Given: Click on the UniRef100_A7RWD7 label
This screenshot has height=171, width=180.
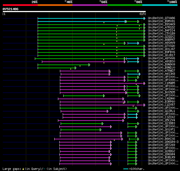Looking at the screenshot, I should [x=161, y=71].
